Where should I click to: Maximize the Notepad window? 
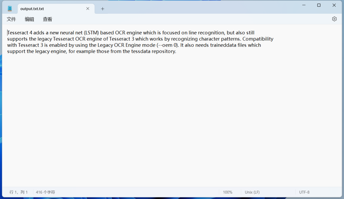[319, 5]
